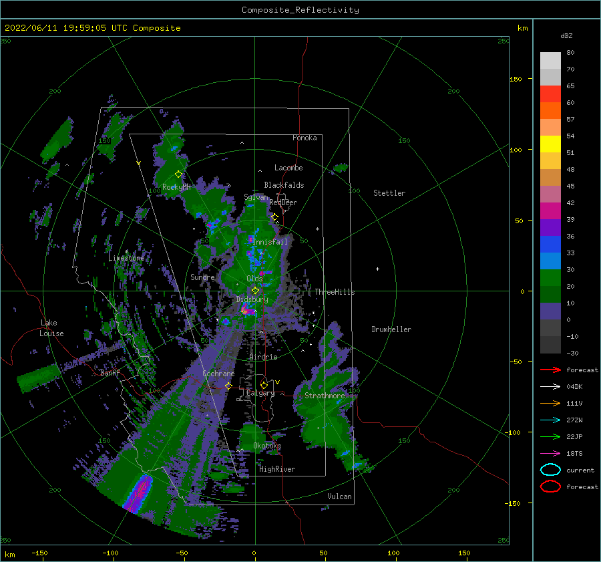Click the 150 tick label on the right axis

pyautogui.click(x=516, y=79)
